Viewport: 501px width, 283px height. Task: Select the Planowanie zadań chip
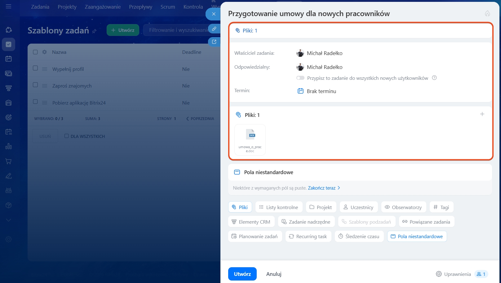(x=255, y=236)
